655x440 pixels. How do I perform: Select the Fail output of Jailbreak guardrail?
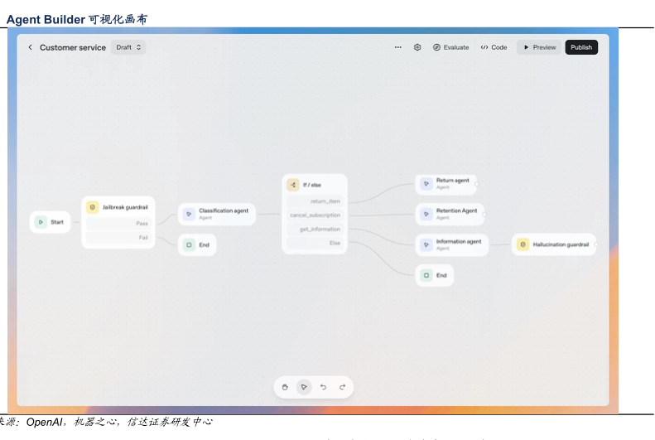point(118,238)
